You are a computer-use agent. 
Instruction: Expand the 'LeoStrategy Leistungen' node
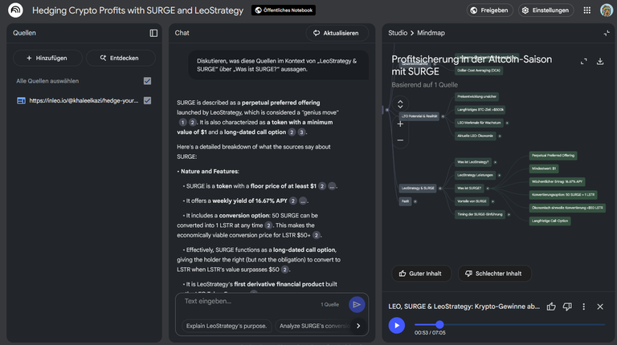click(x=499, y=175)
